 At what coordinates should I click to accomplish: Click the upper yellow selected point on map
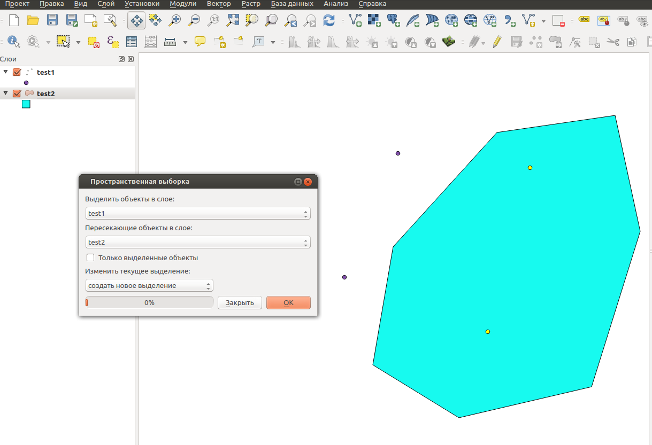point(530,168)
